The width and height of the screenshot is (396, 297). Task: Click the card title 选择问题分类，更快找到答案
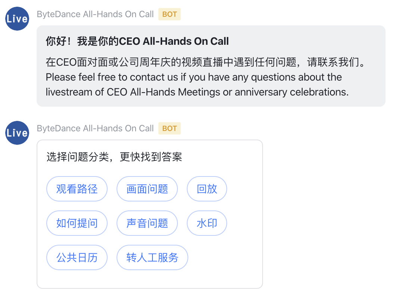(x=114, y=157)
